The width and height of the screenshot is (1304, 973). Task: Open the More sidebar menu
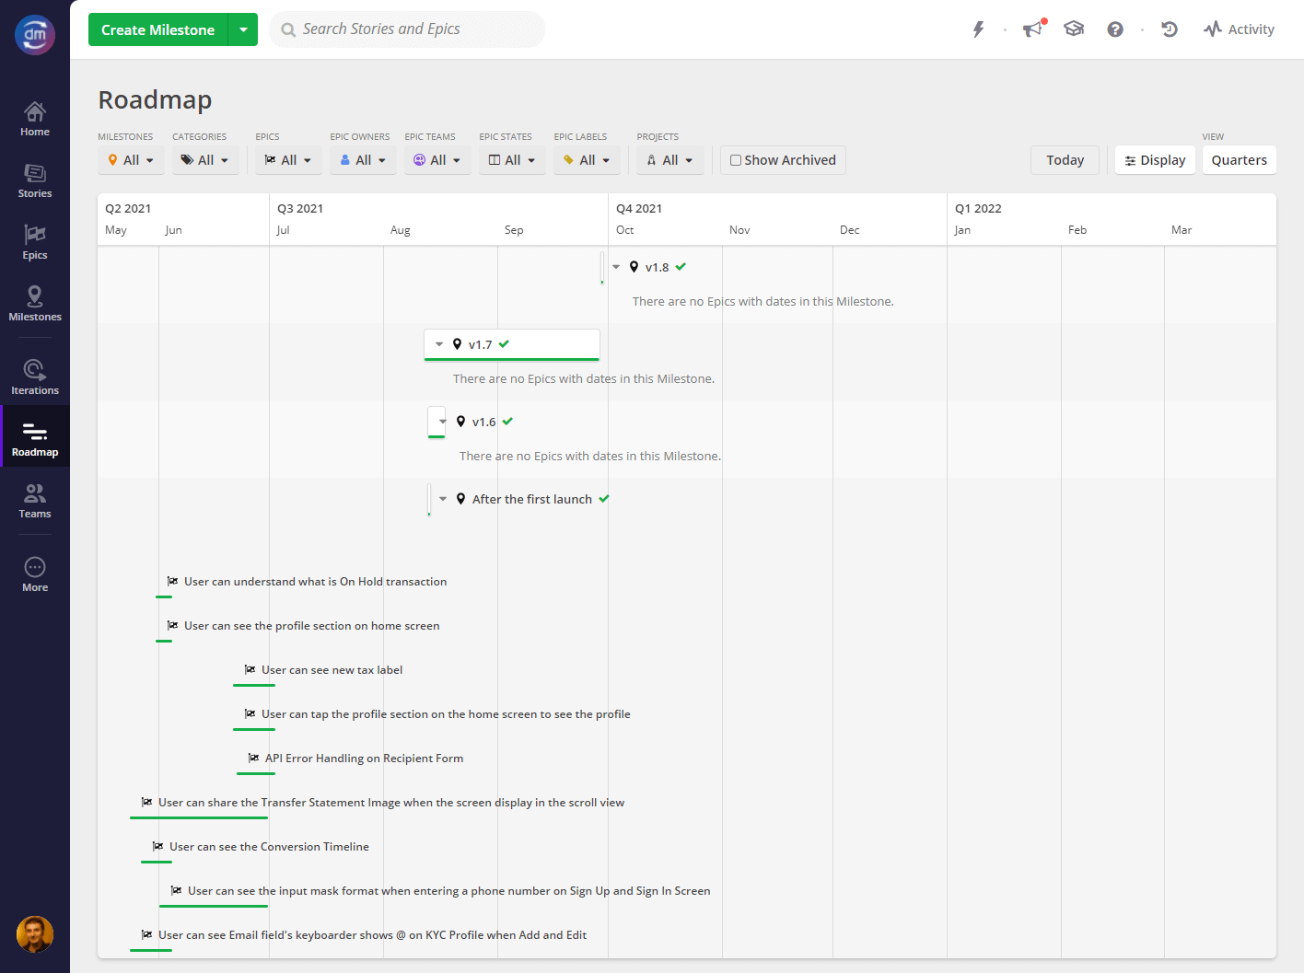coord(35,574)
